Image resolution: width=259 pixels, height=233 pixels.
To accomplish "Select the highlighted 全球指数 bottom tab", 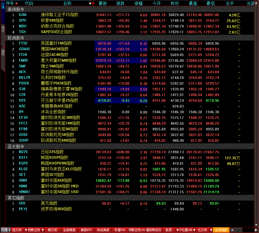I will pos(221,230).
